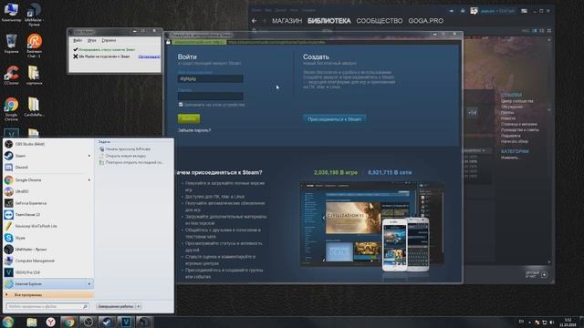Switch to OBS Studio on the taskbar
The image size is (584, 328).
coord(88,322)
